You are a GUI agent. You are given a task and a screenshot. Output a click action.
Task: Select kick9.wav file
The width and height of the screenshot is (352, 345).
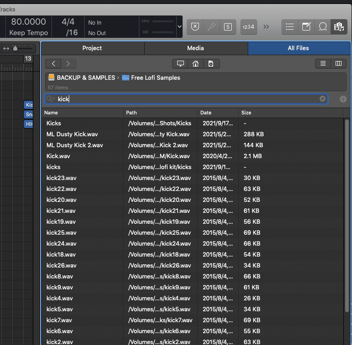[193, 287]
